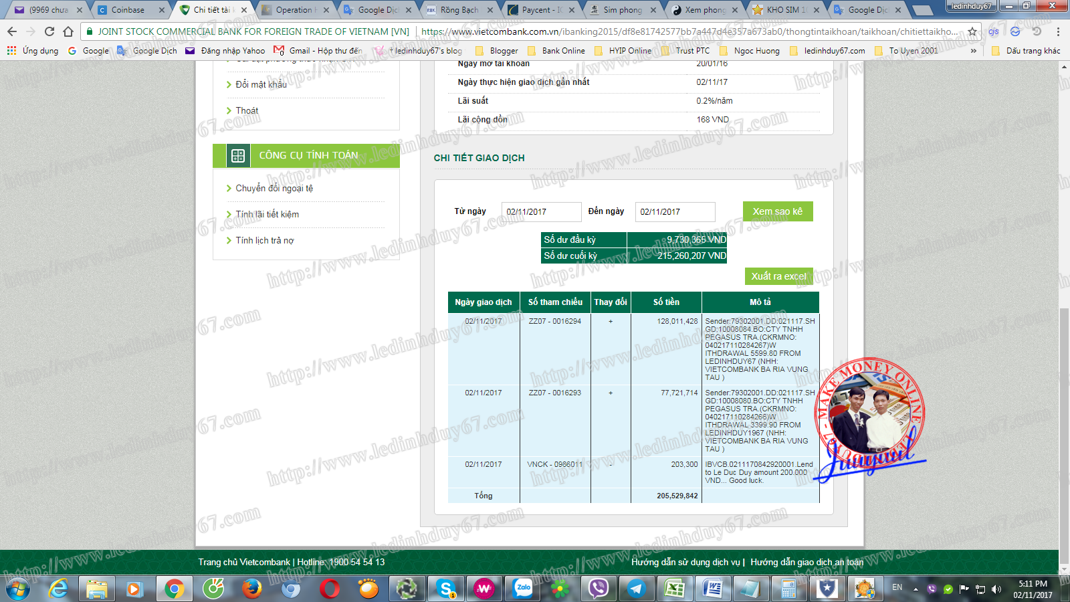Click Thoát to log out
The height and width of the screenshot is (602, 1070).
point(247,111)
